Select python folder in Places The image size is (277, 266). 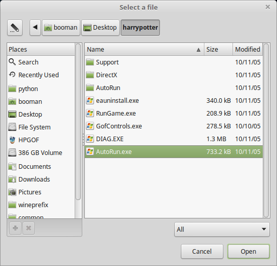(x=41, y=89)
